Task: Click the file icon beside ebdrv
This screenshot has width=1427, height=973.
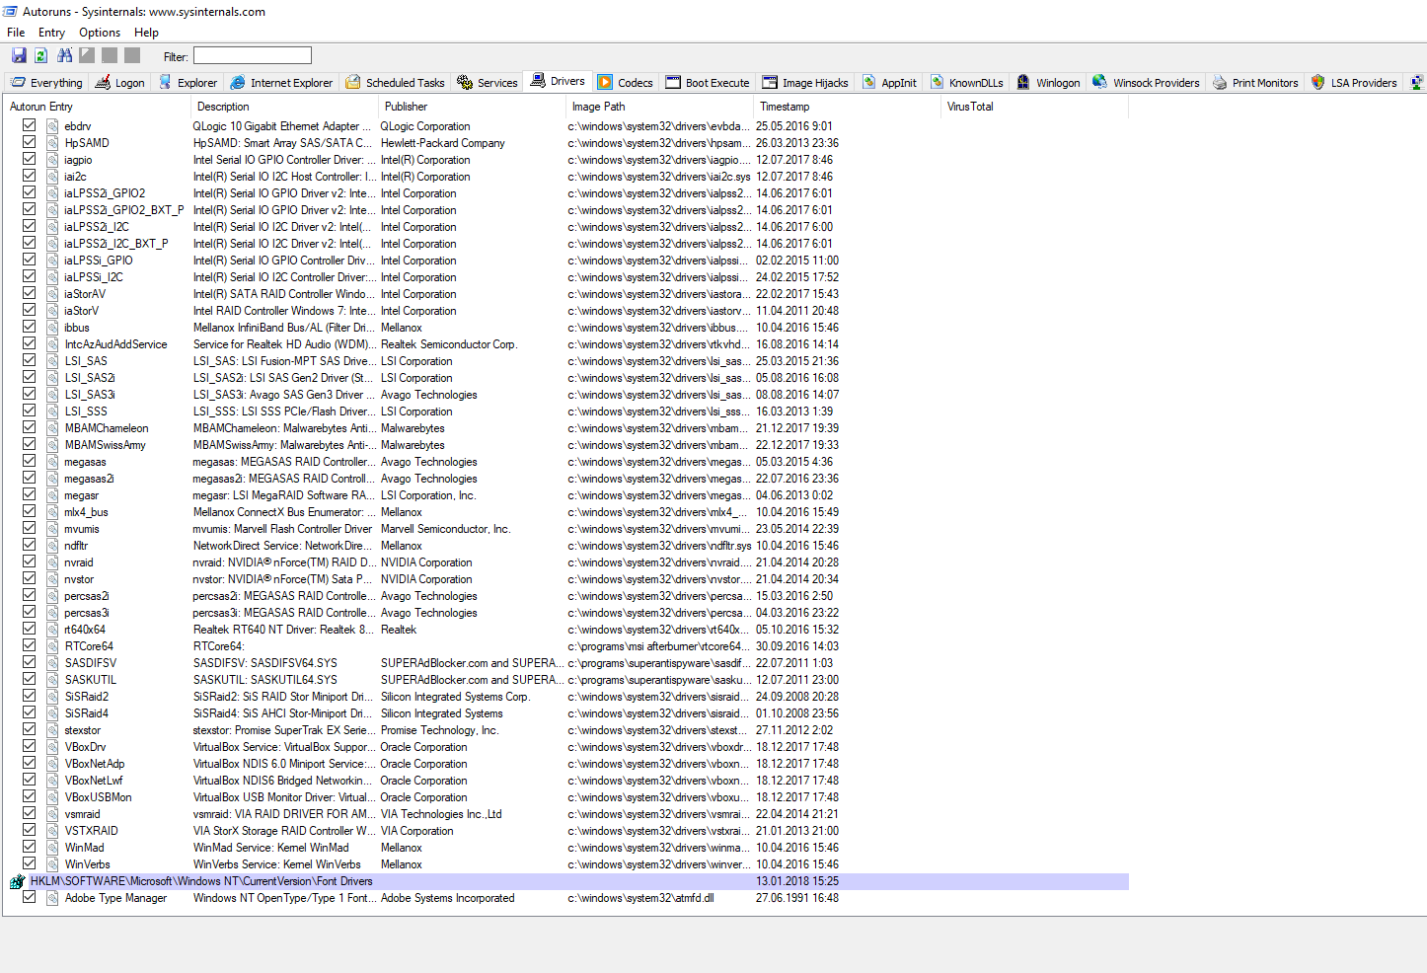Action: (52, 126)
